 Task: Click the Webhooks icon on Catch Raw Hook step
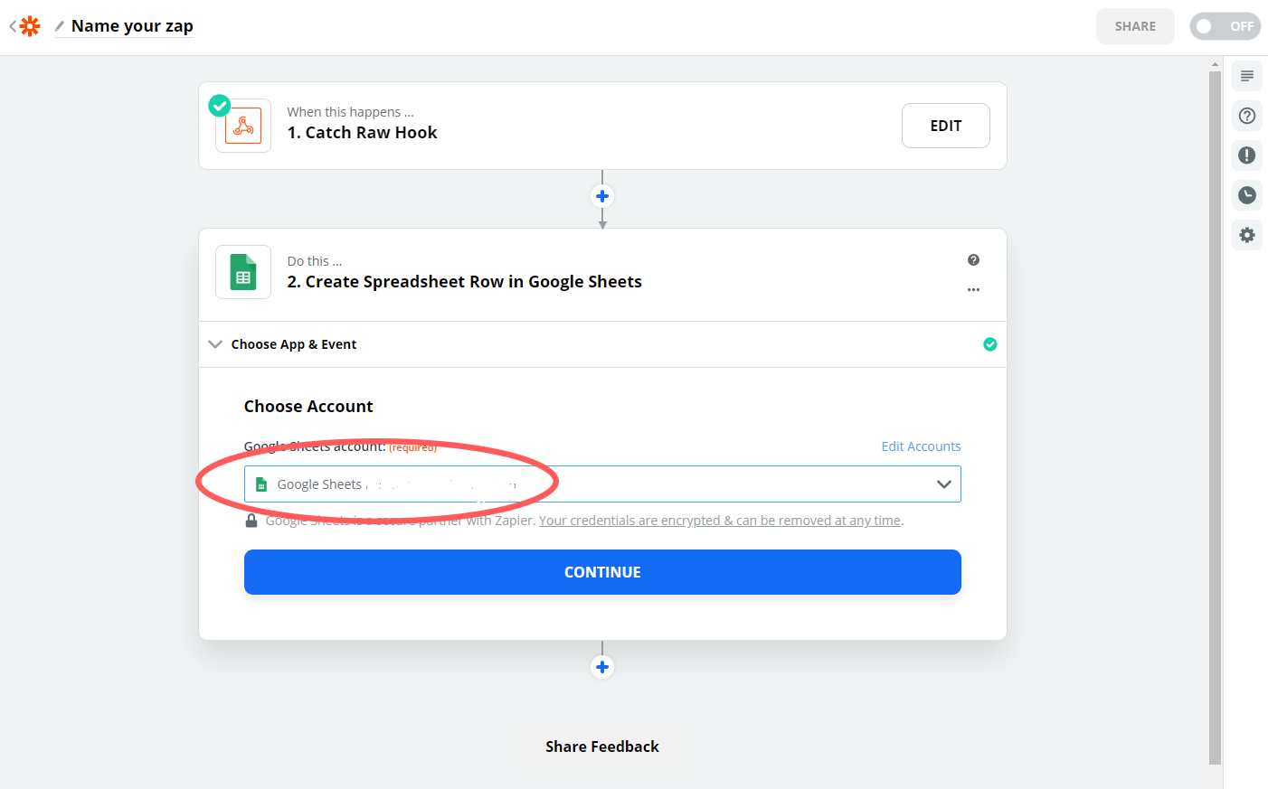click(x=242, y=125)
